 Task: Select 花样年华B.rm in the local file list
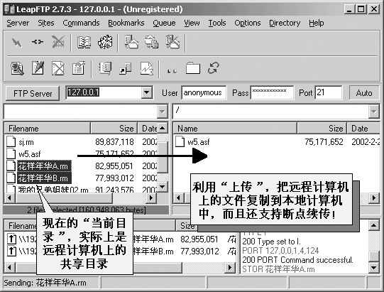tap(44, 178)
